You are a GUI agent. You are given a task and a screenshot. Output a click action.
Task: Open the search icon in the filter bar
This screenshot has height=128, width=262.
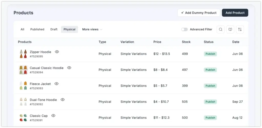tap(220, 29)
